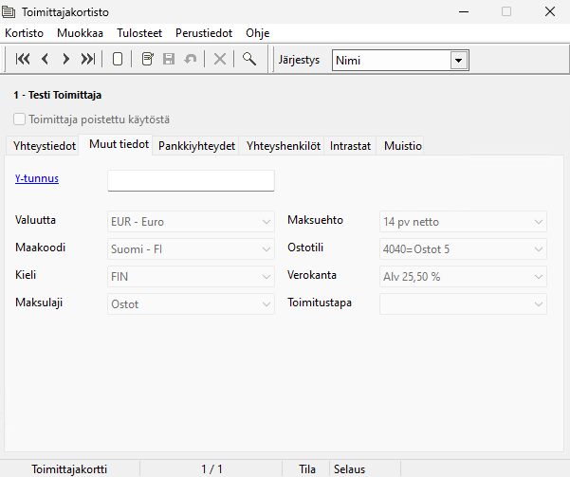Viewport: 570px width, 477px height.
Task: Open the Tulosteet menu
Action: pos(139,33)
